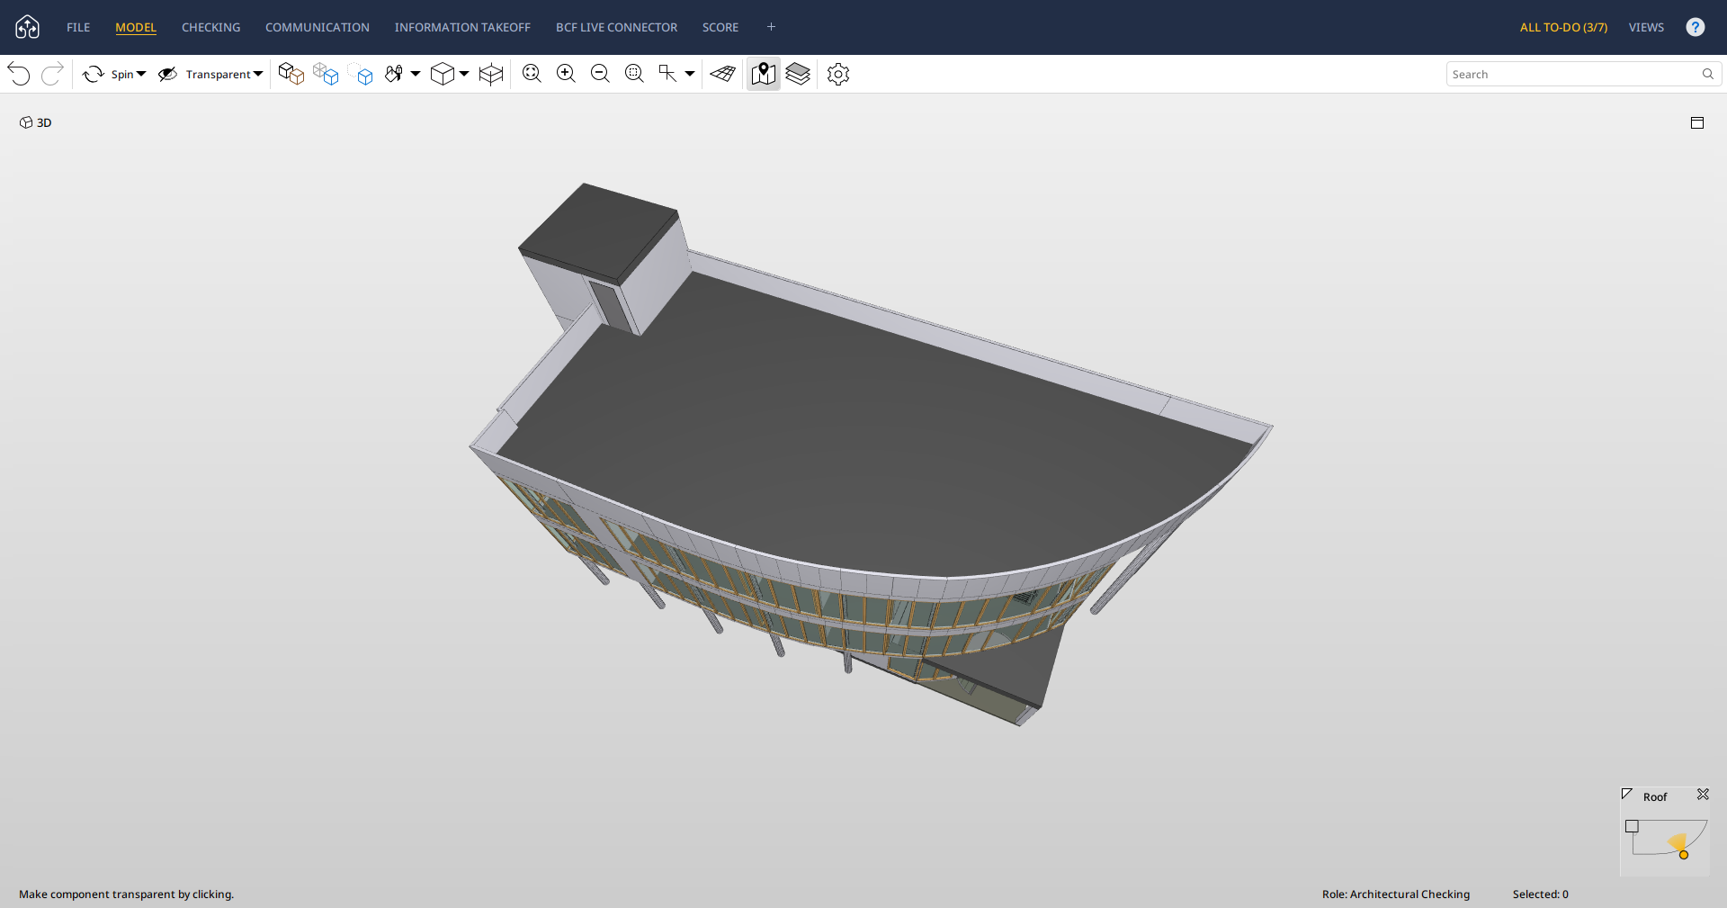Toggle the layers stack view
1727x908 pixels.
coord(798,74)
